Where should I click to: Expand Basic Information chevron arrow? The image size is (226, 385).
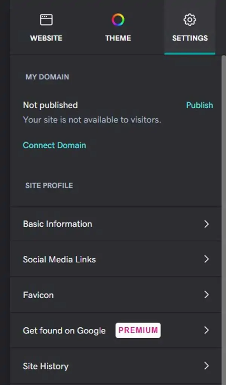(206, 224)
